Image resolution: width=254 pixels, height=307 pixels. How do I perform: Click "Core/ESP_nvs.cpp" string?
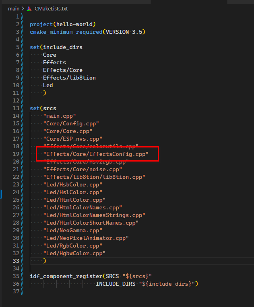[72, 139]
